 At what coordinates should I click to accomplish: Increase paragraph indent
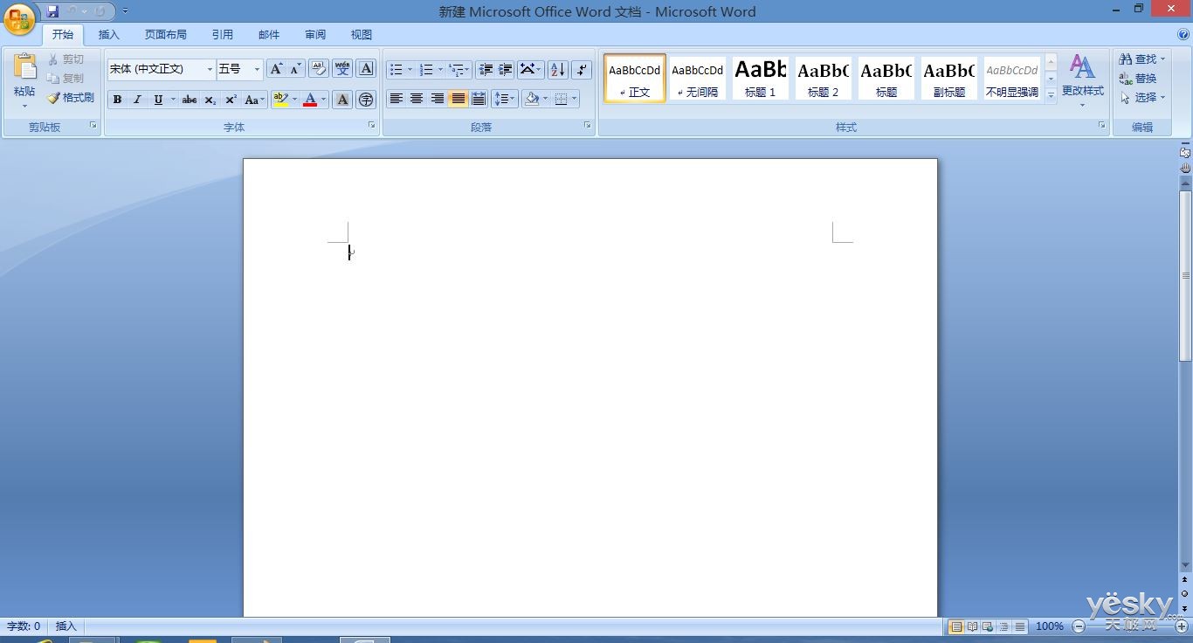pyautogui.click(x=505, y=69)
